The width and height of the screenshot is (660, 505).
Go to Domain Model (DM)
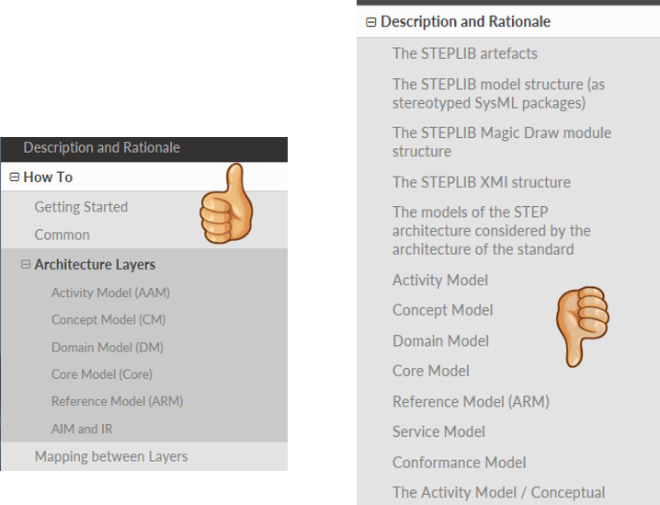pos(108,348)
